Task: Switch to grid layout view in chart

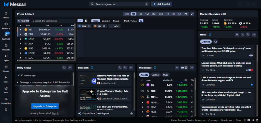Action: pos(86,21)
